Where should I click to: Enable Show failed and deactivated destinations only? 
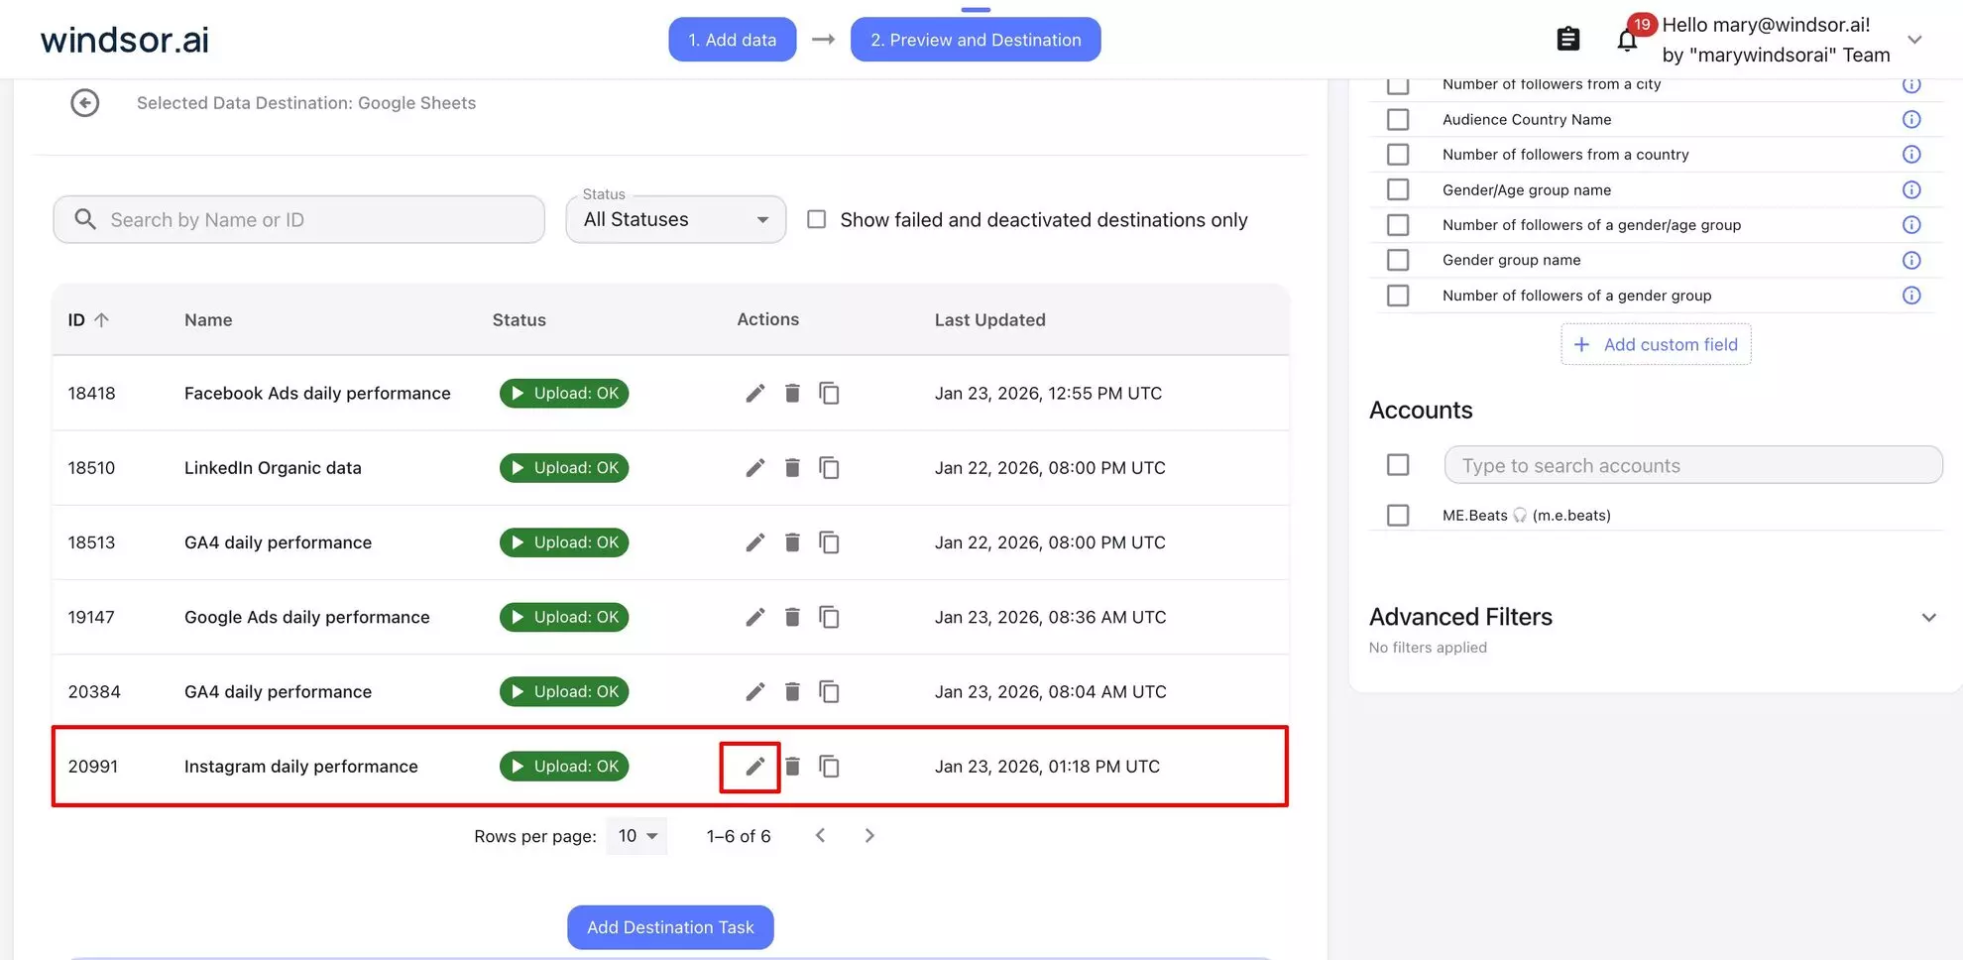816,219
